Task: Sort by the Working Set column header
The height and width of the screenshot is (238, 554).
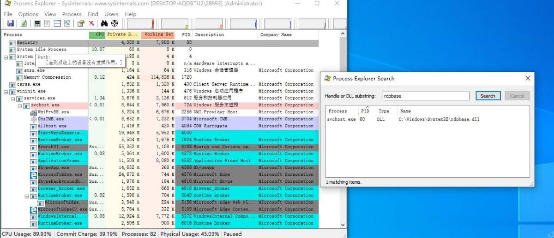Action: pos(158,35)
